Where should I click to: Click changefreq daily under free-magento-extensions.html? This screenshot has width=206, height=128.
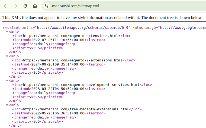pyautogui.click(x=43, y=117)
